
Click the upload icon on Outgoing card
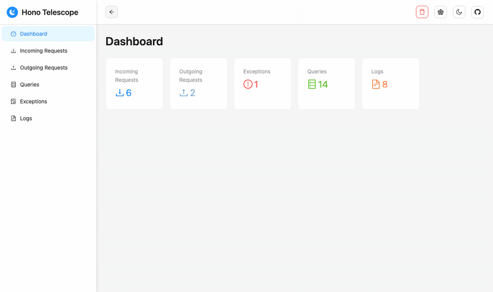(x=183, y=93)
